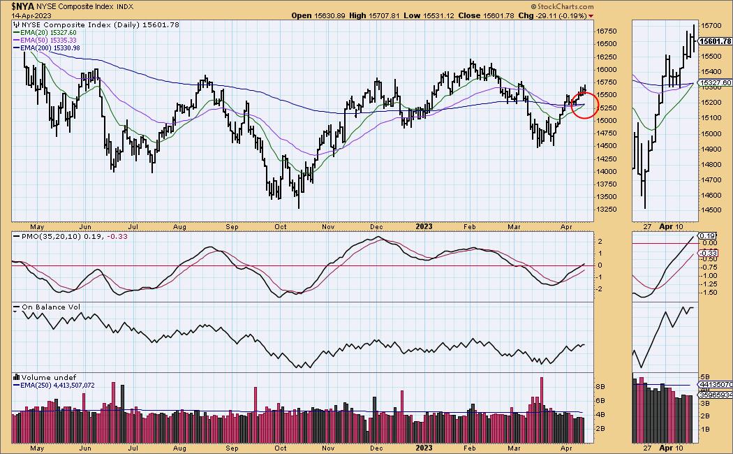This screenshot has width=733, height=454.
Task: Click the 15327.60 EMA tag on zoomed panel
Action: tap(716, 82)
